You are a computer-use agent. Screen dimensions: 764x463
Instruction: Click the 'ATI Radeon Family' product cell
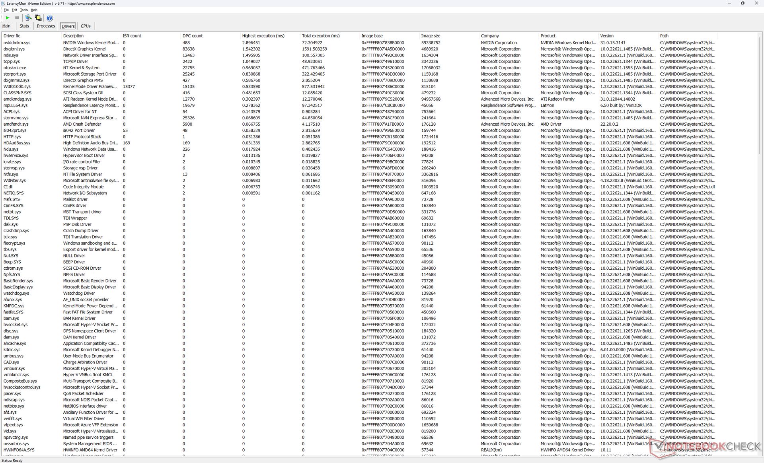tap(557, 99)
